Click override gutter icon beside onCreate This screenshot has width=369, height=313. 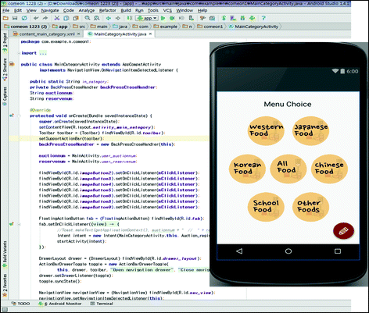12,116
